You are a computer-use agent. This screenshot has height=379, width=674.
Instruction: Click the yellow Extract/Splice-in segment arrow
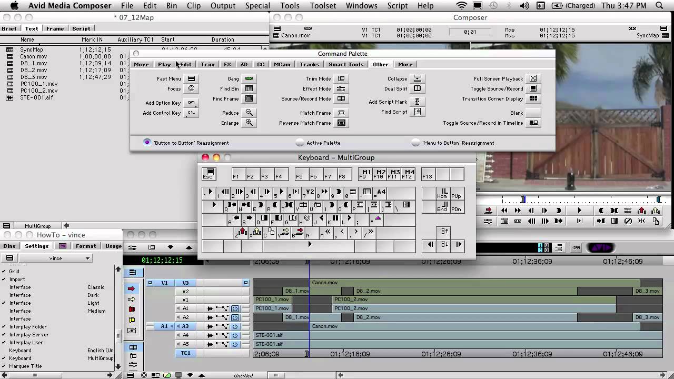coord(132,299)
